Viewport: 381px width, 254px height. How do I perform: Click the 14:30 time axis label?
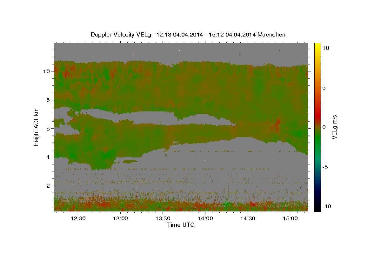click(x=248, y=218)
